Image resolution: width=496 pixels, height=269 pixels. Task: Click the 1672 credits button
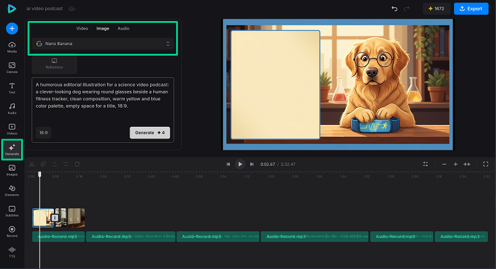(436, 9)
